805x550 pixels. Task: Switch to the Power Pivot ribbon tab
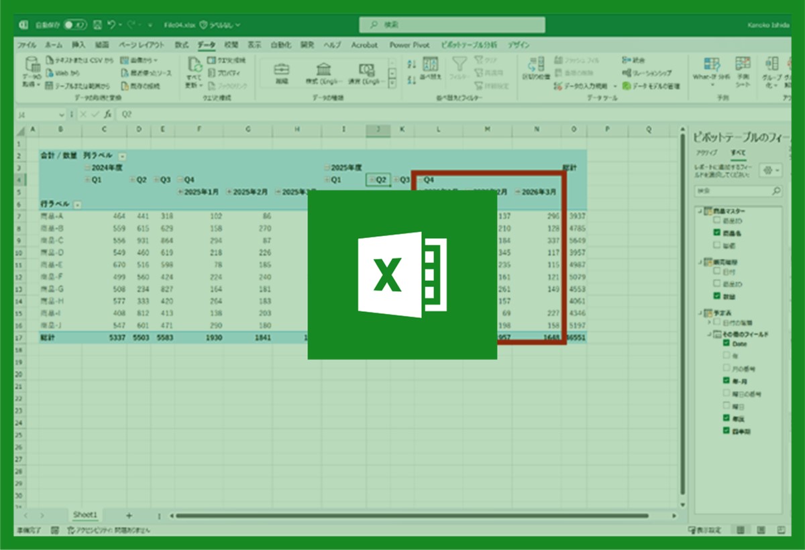[409, 45]
